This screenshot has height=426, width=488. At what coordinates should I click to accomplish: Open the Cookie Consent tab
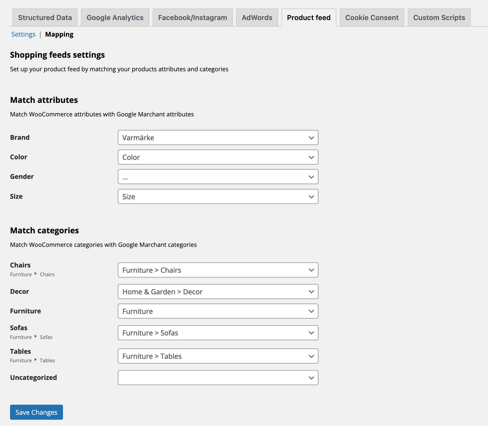pos(372,18)
